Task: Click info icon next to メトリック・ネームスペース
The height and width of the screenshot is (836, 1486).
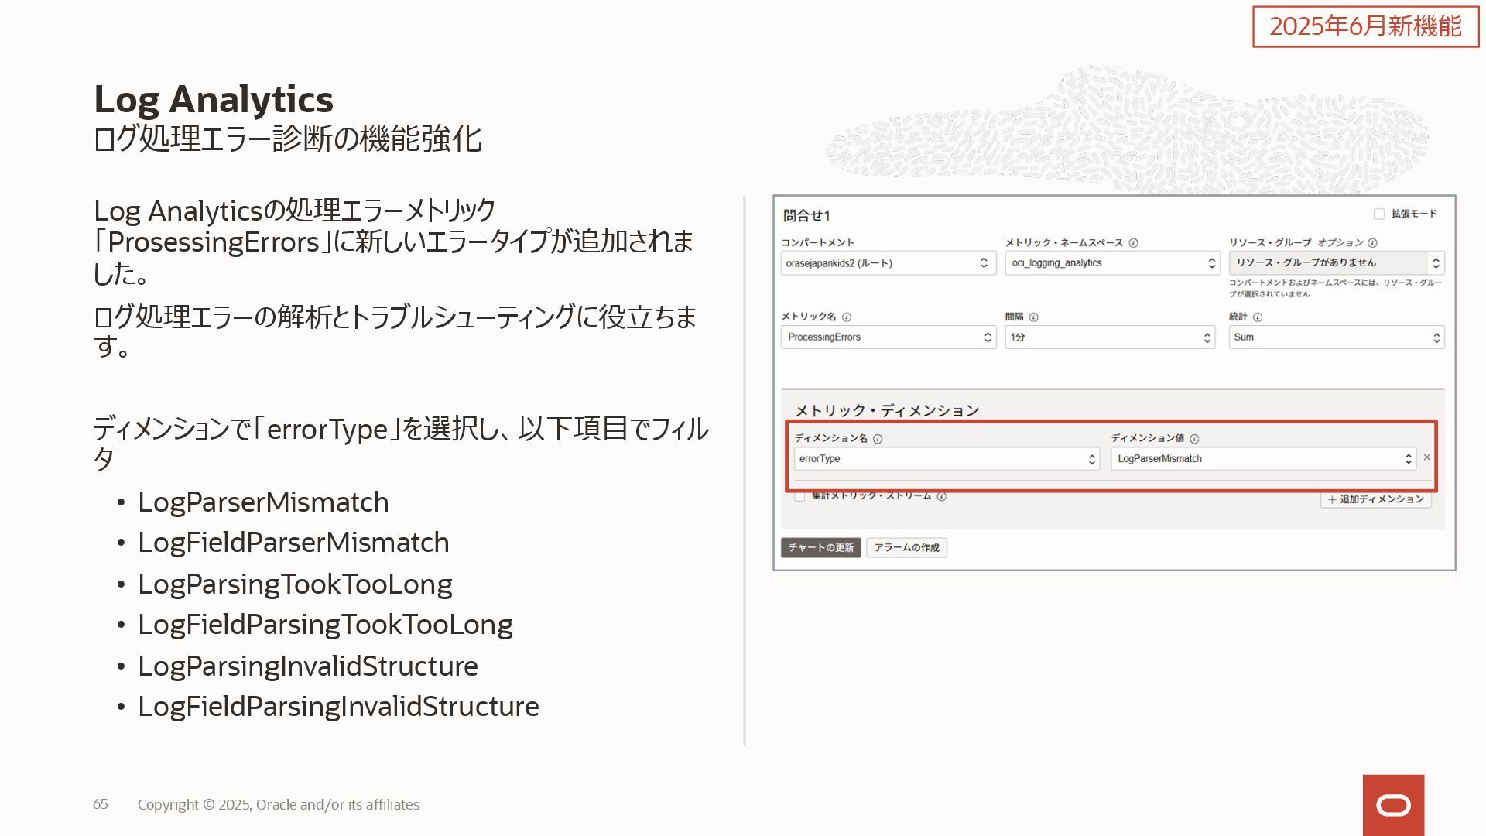Action: (x=1133, y=243)
